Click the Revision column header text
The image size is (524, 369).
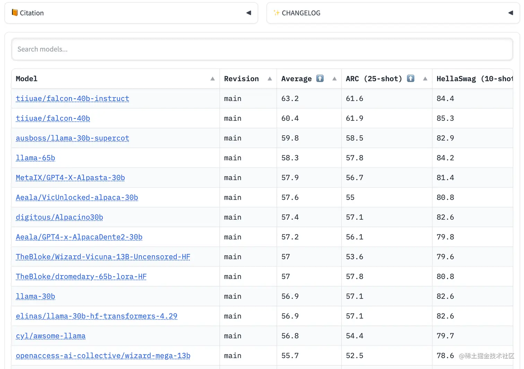(242, 79)
